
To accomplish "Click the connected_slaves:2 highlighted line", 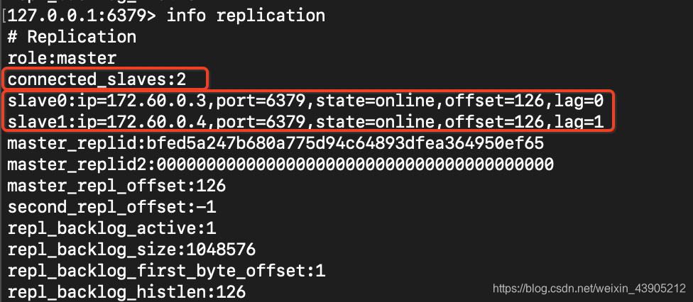I will point(97,80).
